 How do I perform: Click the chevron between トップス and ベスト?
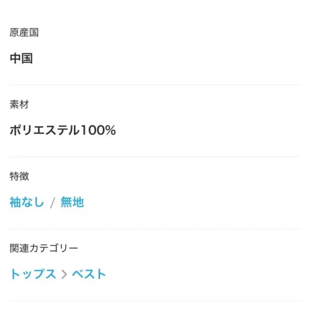(64, 274)
